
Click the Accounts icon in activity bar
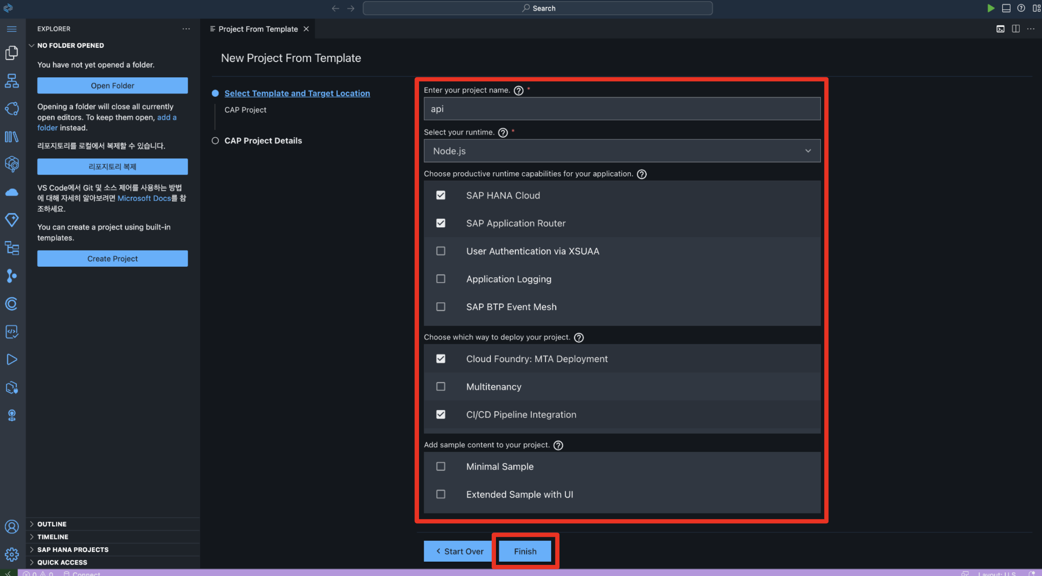[x=12, y=526]
